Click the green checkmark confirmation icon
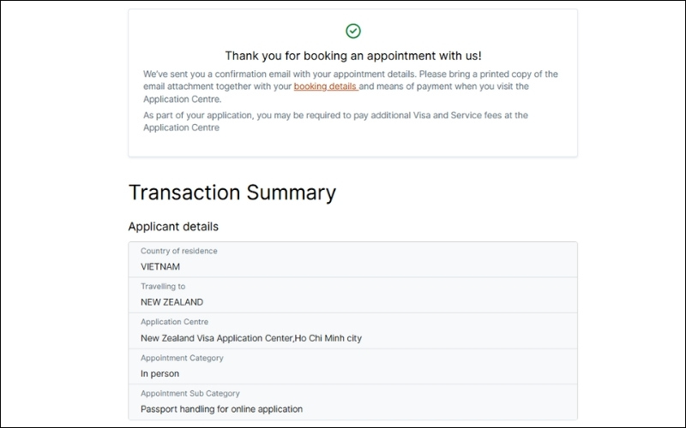Screen dimensions: 686x428 coord(352,31)
